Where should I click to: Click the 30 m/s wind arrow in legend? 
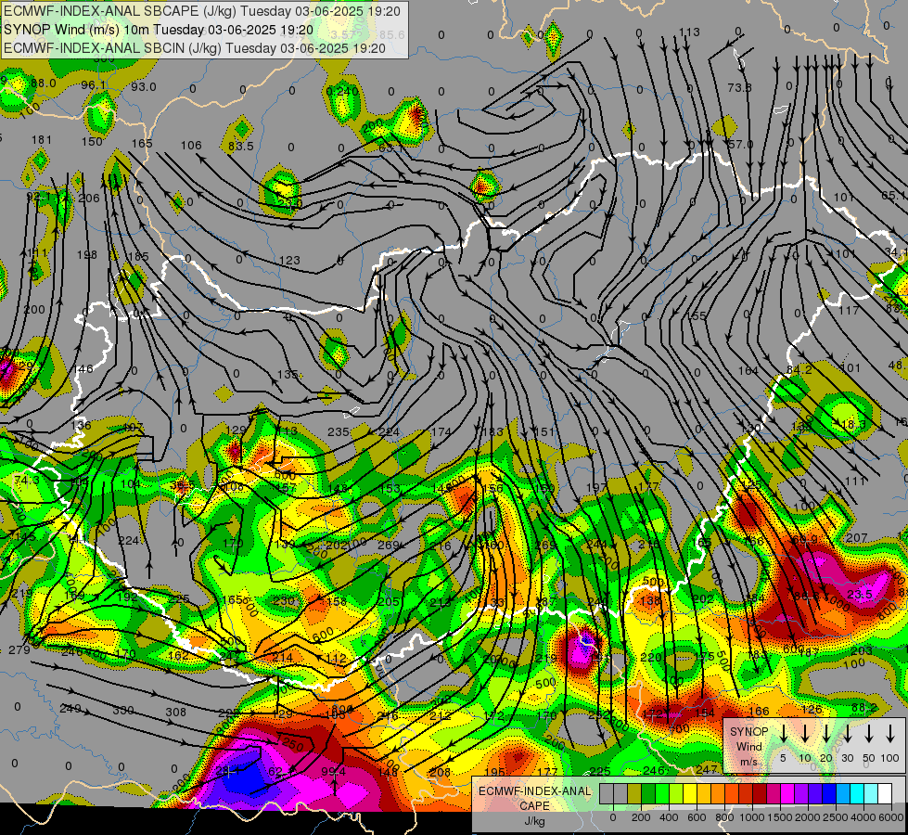(x=847, y=734)
